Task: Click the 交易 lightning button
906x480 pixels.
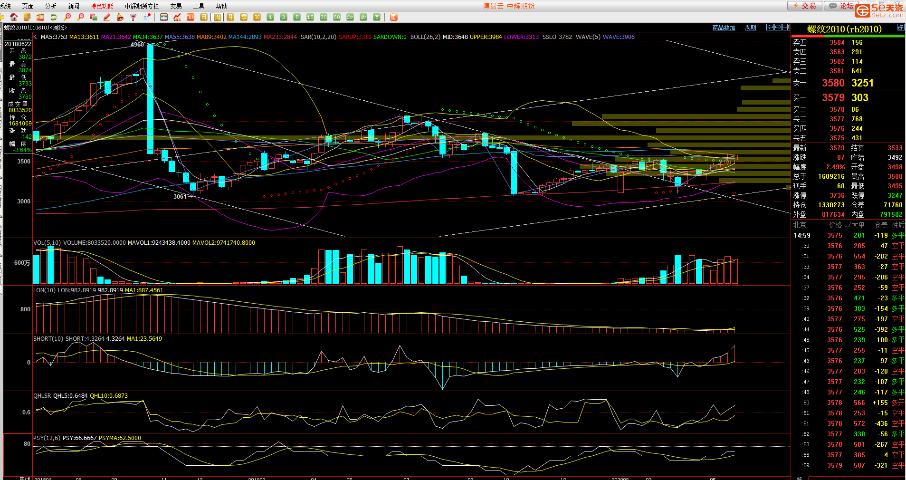Action: (x=805, y=6)
